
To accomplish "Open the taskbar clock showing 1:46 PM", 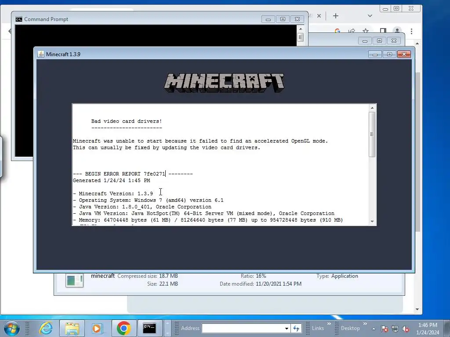I will click(428, 329).
